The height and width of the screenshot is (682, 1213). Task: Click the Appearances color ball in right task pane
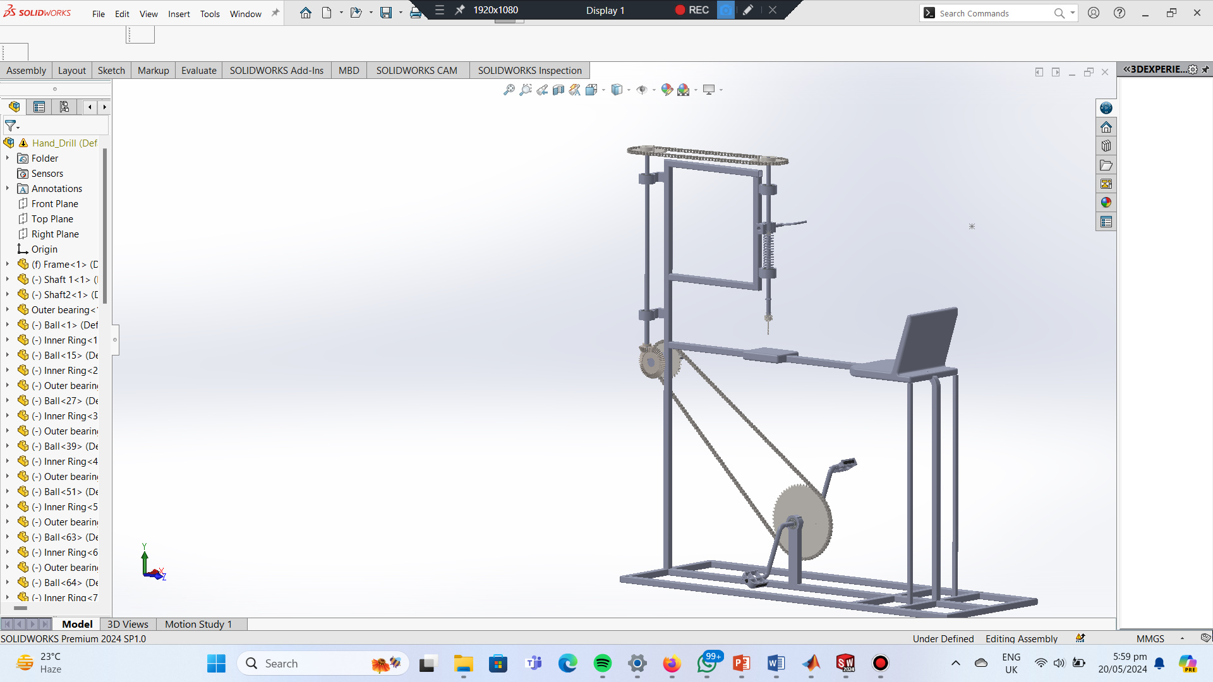click(x=1106, y=203)
